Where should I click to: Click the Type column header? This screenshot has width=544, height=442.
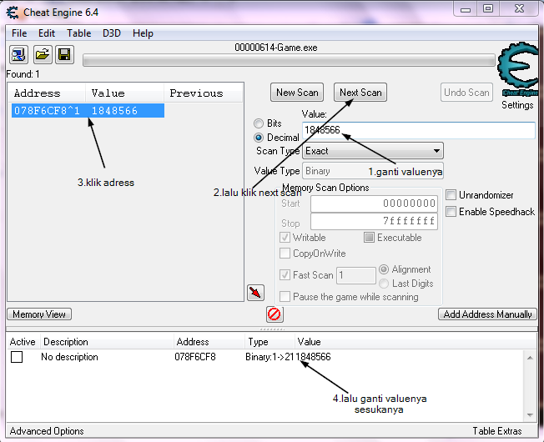[x=269, y=342]
